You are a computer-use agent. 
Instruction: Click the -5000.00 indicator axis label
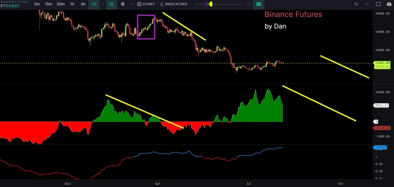pyautogui.click(x=382, y=137)
